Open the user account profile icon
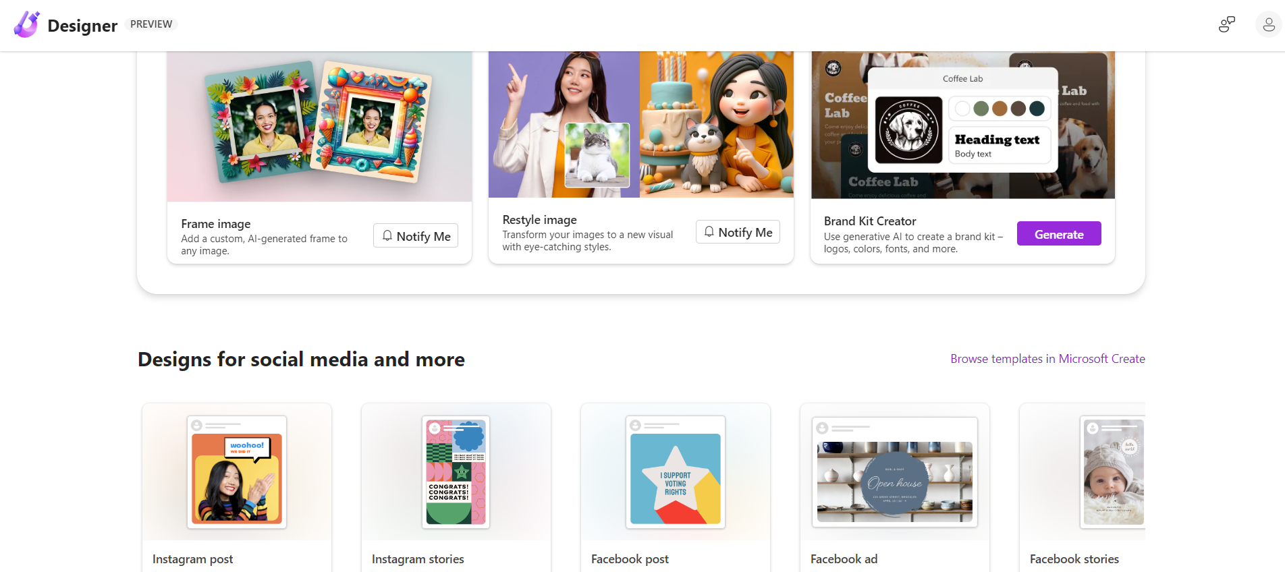This screenshot has width=1285, height=572. tap(1268, 25)
